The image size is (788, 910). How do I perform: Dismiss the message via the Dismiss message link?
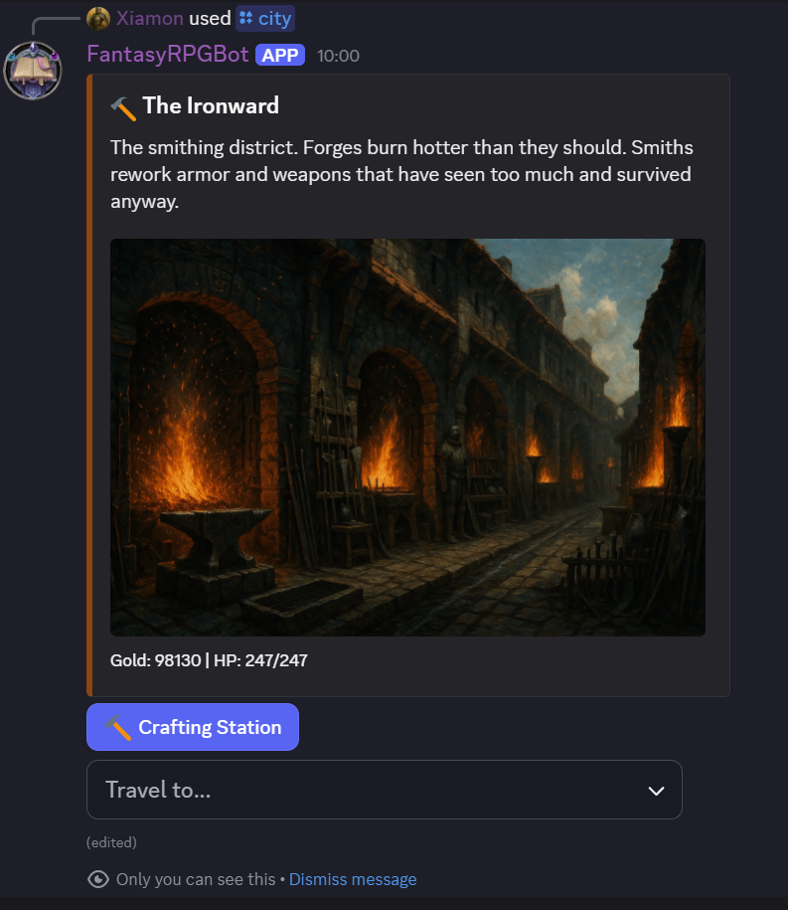pyautogui.click(x=353, y=879)
